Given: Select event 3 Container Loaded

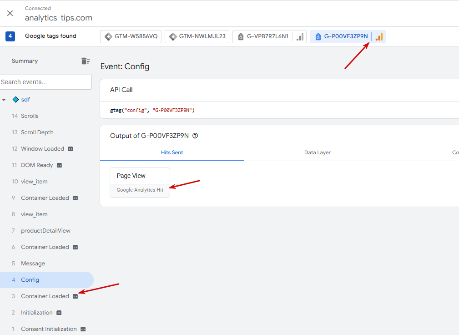Looking at the screenshot, I should (x=47, y=296).
